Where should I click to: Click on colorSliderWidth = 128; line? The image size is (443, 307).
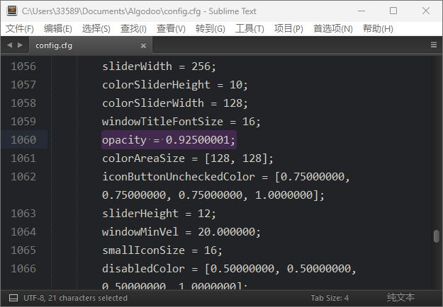click(x=174, y=103)
